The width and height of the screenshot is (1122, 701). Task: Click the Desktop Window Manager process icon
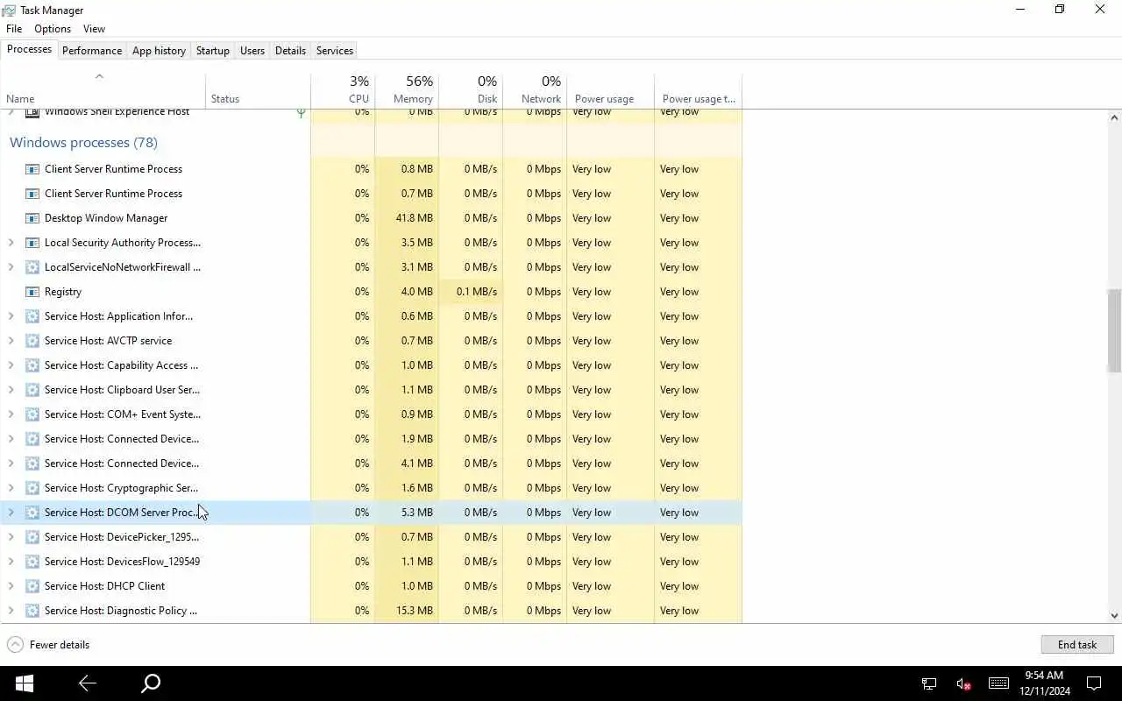[32, 218]
